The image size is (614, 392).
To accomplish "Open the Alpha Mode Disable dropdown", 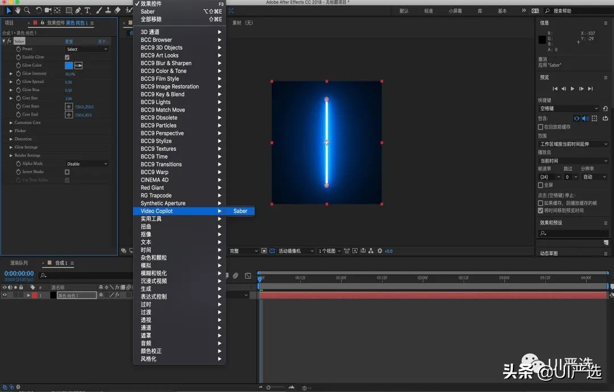I will [86, 164].
